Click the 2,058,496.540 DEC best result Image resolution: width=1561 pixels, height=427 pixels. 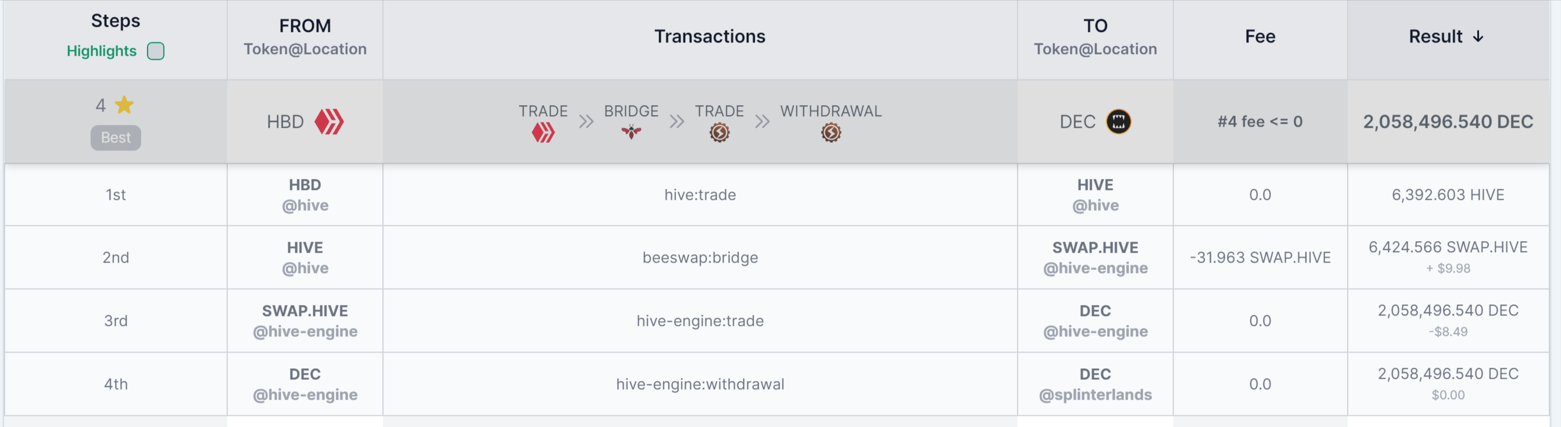[1448, 122]
